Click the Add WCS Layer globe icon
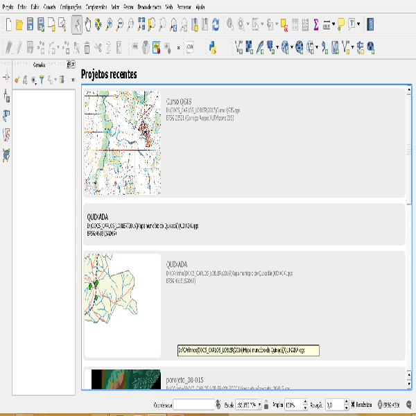This screenshot has width=416, height=416. tap(299, 47)
